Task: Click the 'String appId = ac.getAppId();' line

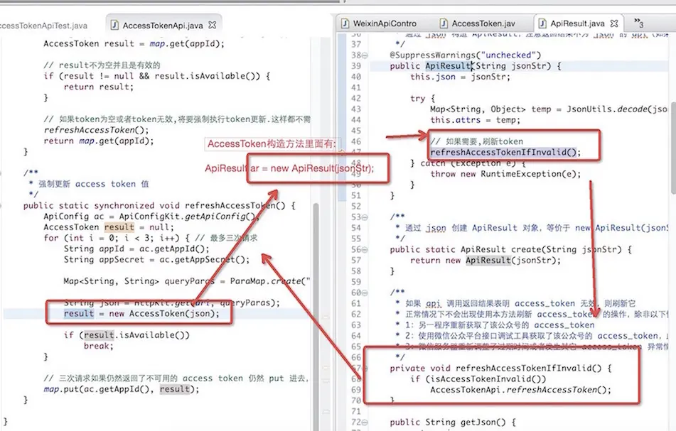Action: 136,249
